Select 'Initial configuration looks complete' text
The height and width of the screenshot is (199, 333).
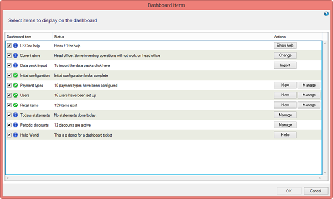pos(81,75)
